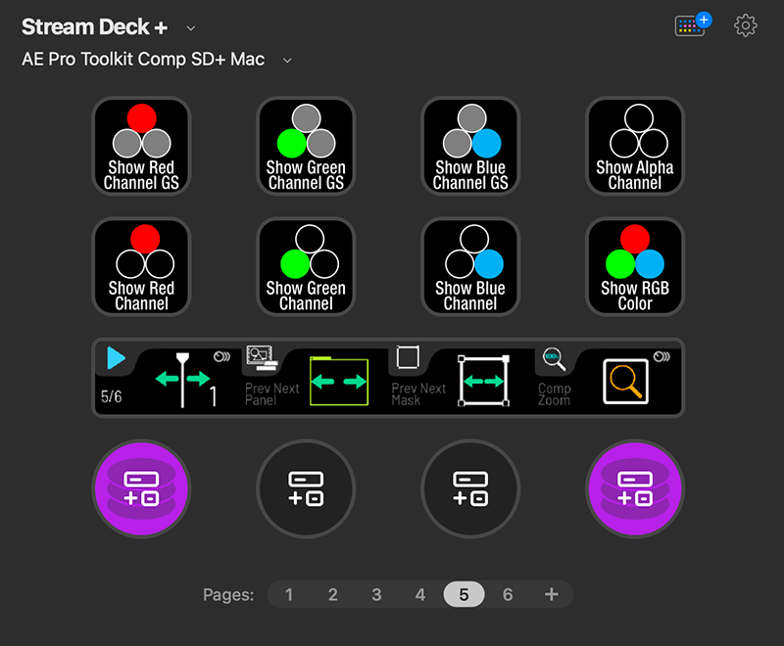Screen dimensions: 784x646
Task: Switch to page 6
Action: tap(508, 594)
